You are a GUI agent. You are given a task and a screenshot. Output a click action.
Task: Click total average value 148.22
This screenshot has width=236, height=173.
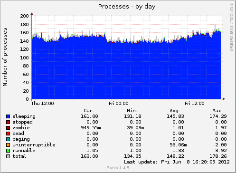[175, 156]
